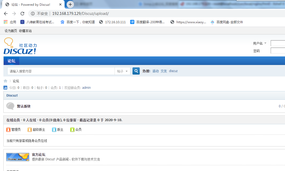The width and height of the screenshot is (285, 171).
Task: Reload the page with the refresh icon
Action: point(22,14)
